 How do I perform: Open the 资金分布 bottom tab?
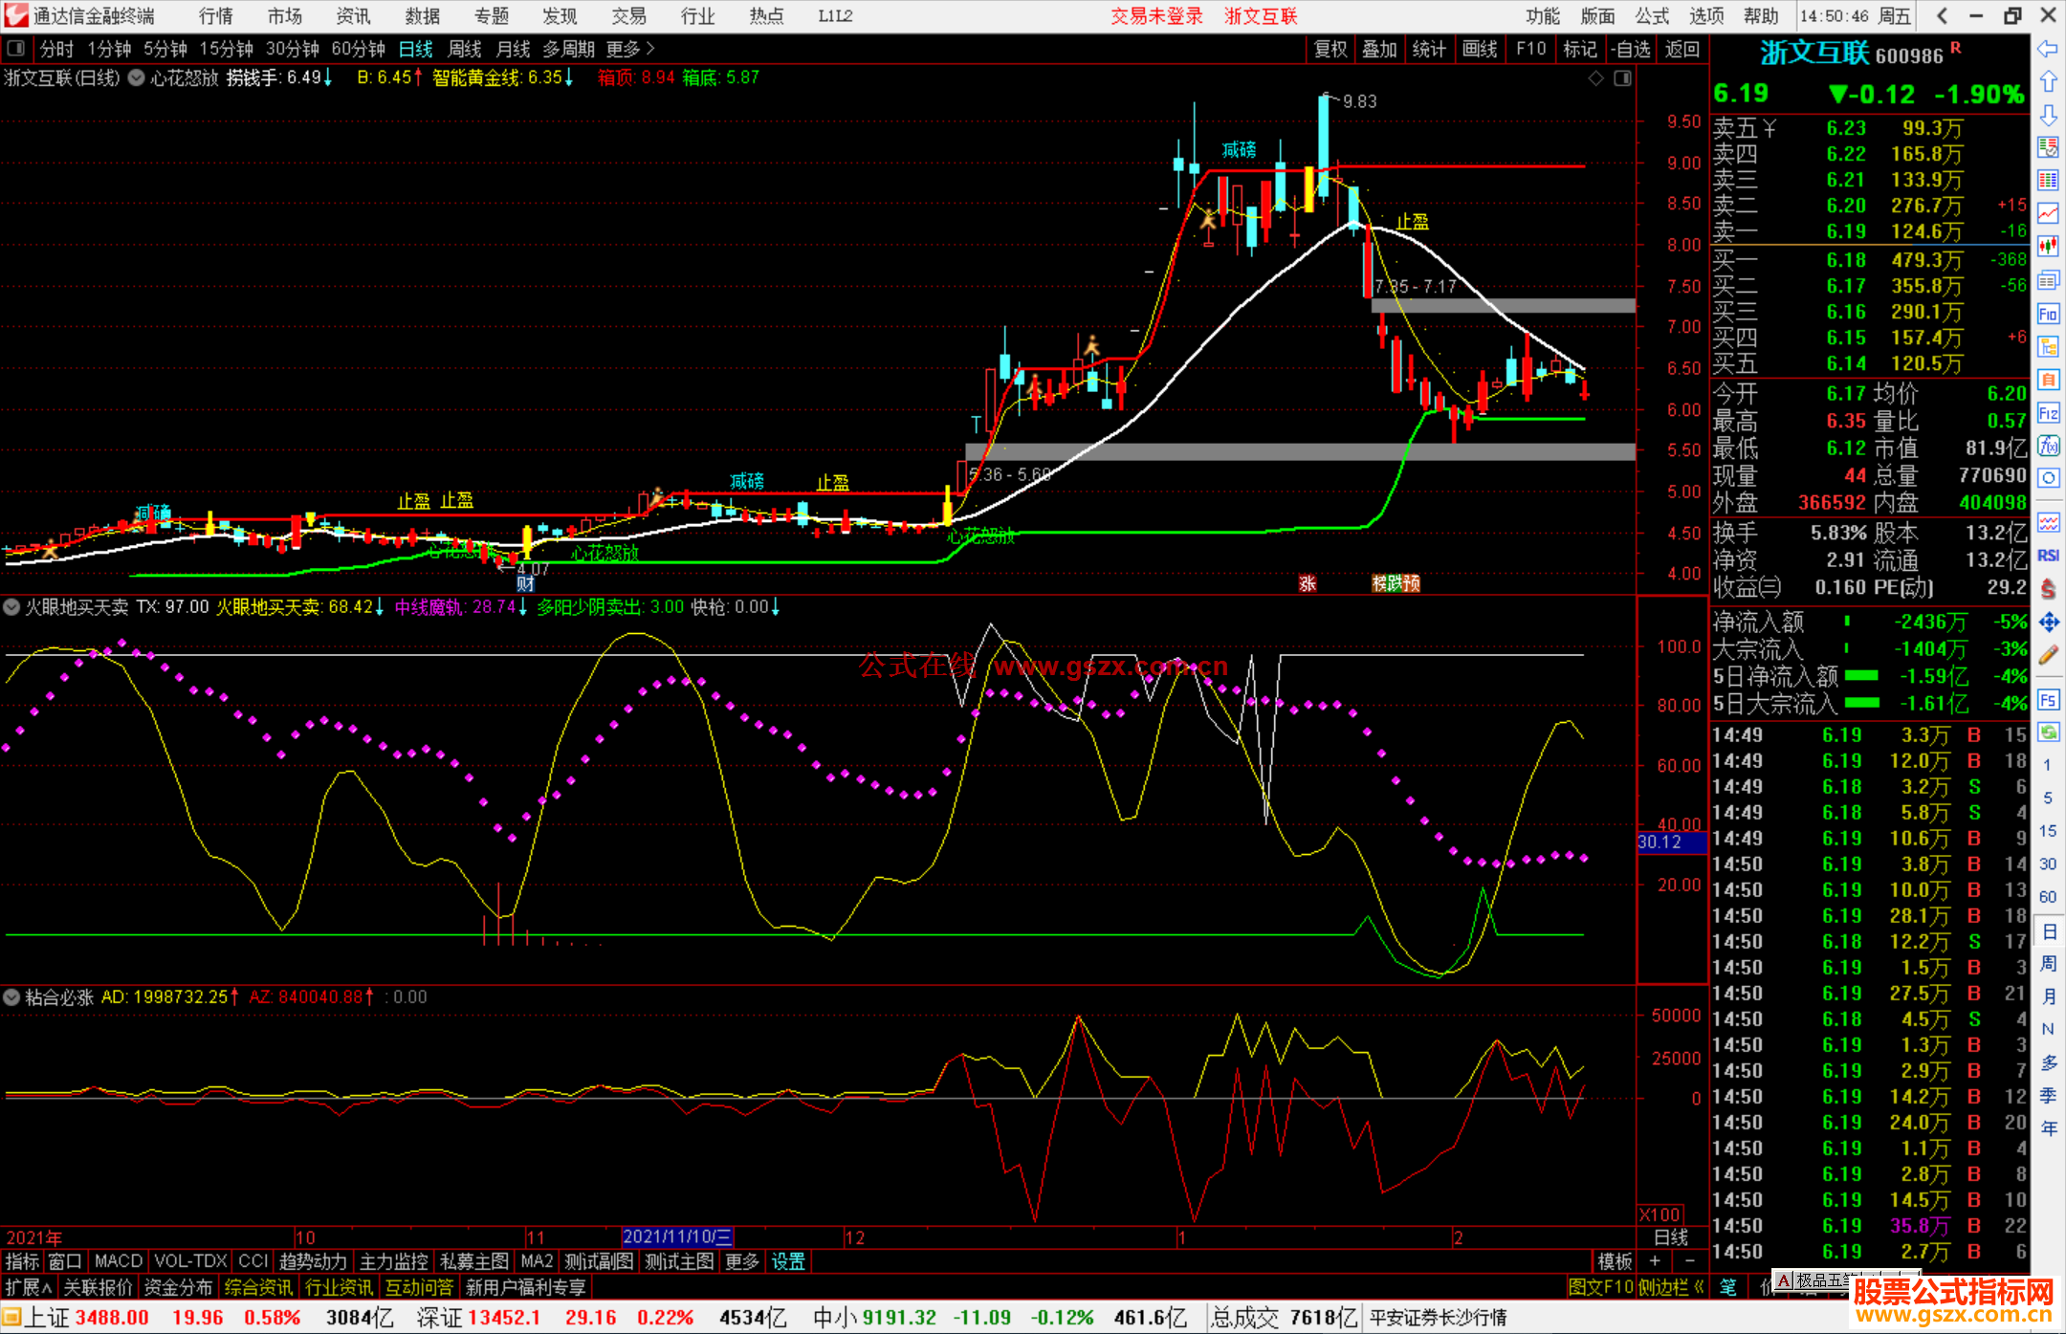pos(178,1288)
